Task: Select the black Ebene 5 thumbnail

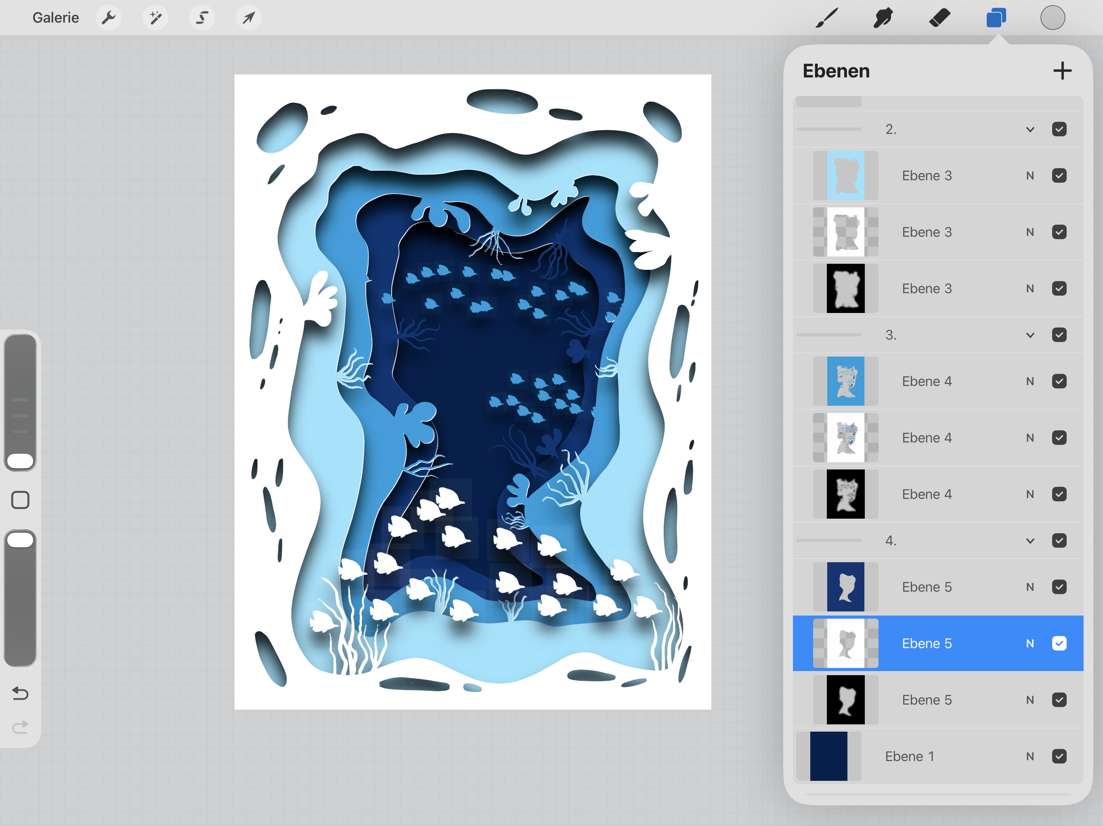Action: point(846,700)
